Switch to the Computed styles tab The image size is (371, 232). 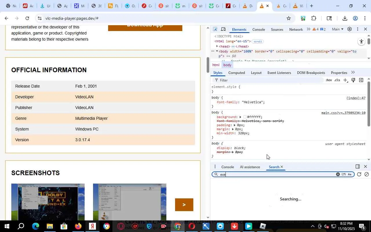(237, 73)
